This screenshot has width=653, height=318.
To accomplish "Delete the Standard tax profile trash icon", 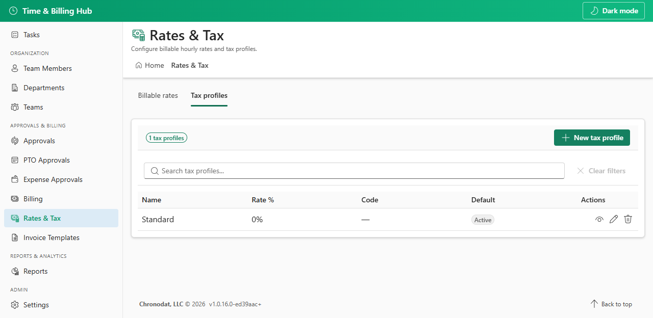I will [628, 219].
